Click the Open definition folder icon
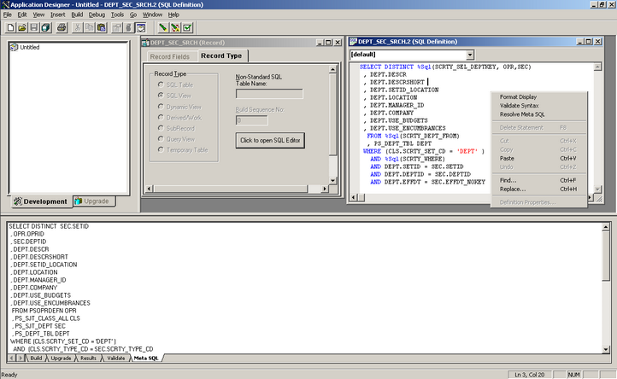The width and height of the screenshot is (617, 379). coord(22,27)
